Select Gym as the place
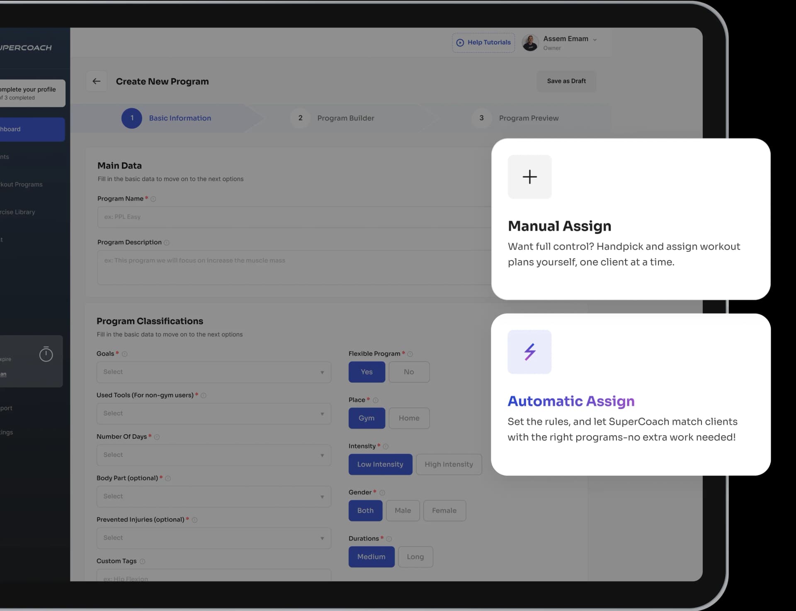The image size is (796, 611). [x=366, y=418]
